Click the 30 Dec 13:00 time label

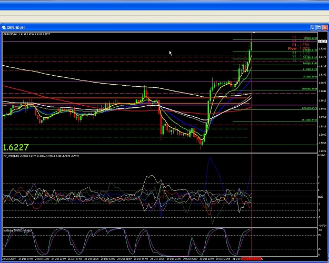coord(207,259)
